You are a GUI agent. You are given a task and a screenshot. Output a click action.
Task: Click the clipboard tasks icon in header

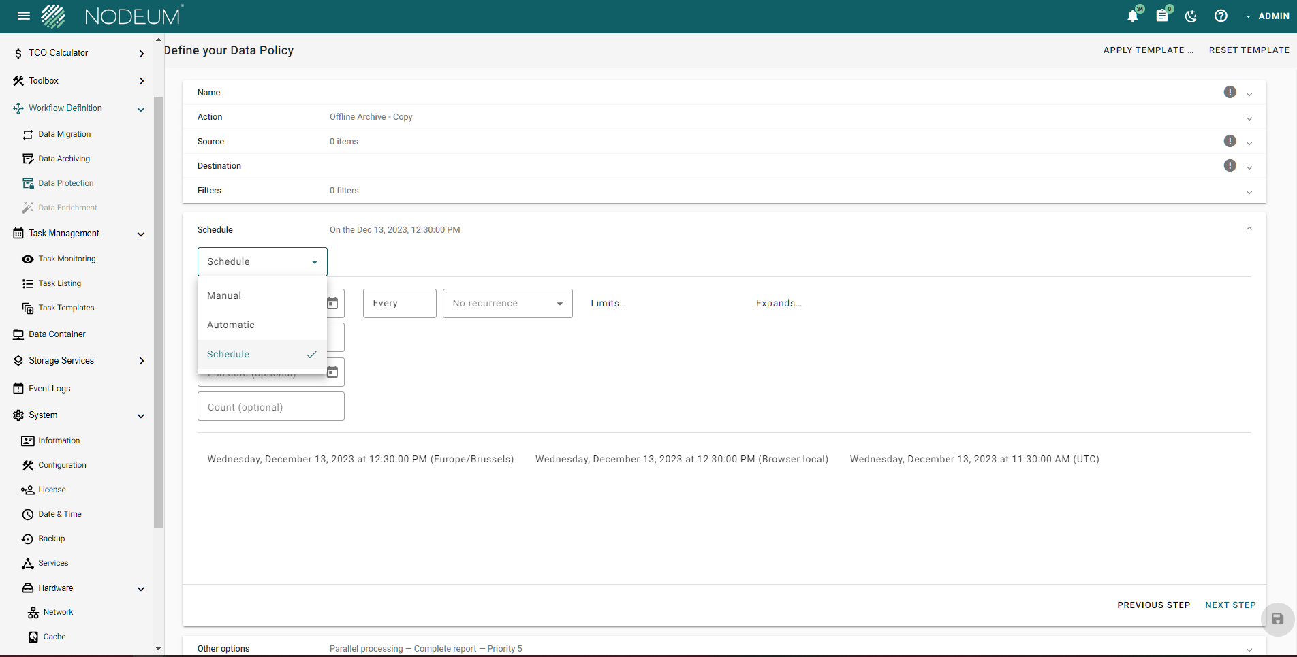[x=1162, y=16]
